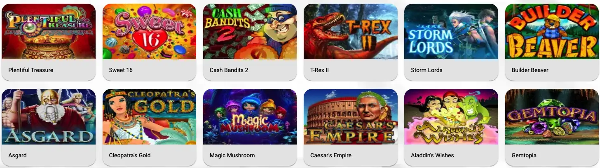Click the "Asgard" title label
Image resolution: width=600 pixels, height=168 pixels.
[x=17, y=155]
